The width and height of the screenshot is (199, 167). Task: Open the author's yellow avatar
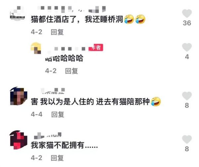click(x=36, y=48)
